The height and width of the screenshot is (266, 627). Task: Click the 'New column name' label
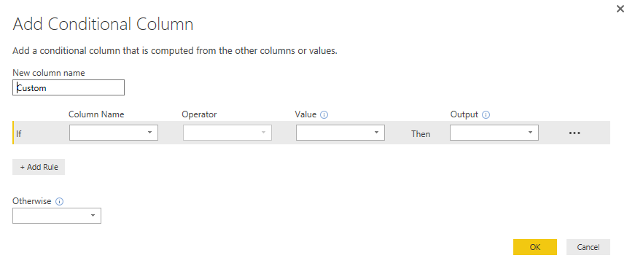coord(49,72)
